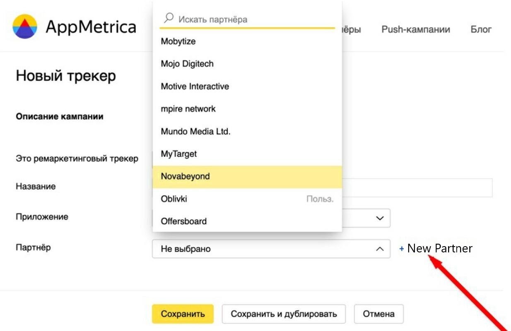Image resolution: width=511 pixels, height=331 pixels.
Task: Click the Это ремаркетинговый трекер label
Action: click(x=77, y=158)
